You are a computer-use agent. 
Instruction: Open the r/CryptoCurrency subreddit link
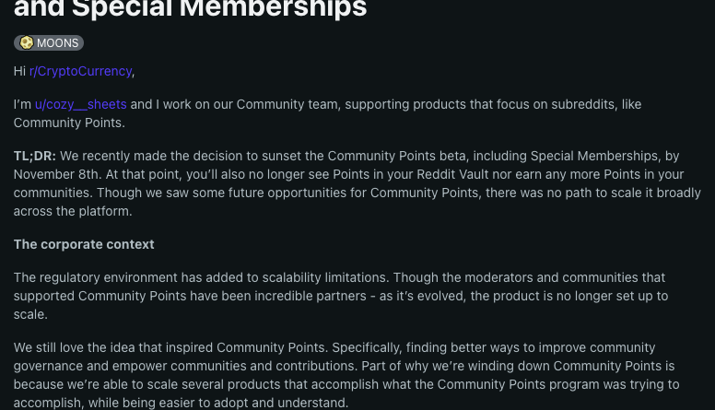tap(81, 71)
